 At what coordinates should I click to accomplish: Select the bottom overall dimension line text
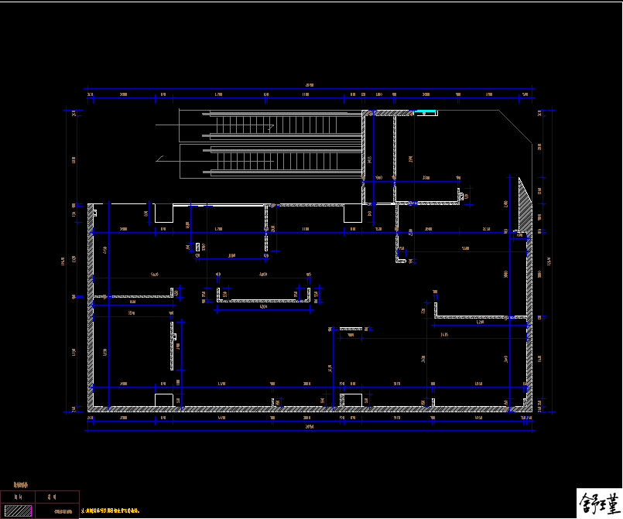click(x=310, y=426)
